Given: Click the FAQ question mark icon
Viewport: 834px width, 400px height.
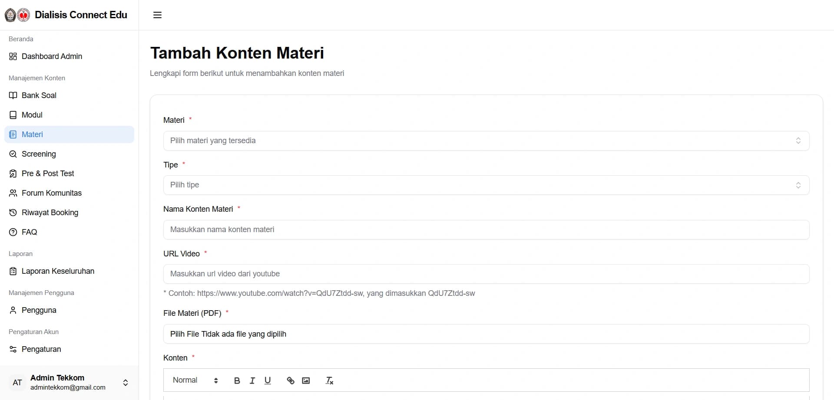Looking at the screenshot, I should pyautogui.click(x=13, y=232).
